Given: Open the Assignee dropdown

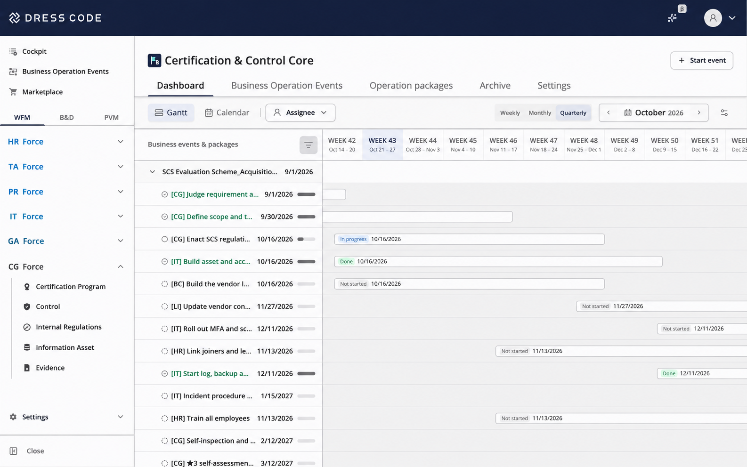Looking at the screenshot, I should pyautogui.click(x=300, y=113).
